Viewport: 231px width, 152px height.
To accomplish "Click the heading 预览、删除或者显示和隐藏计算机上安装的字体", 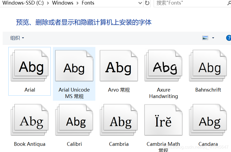I will click(x=84, y=22).
